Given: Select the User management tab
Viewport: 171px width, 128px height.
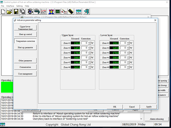Looking at the screenshot, I should point(25,74).
